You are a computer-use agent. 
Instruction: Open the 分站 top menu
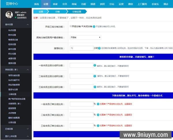[112, 4]
